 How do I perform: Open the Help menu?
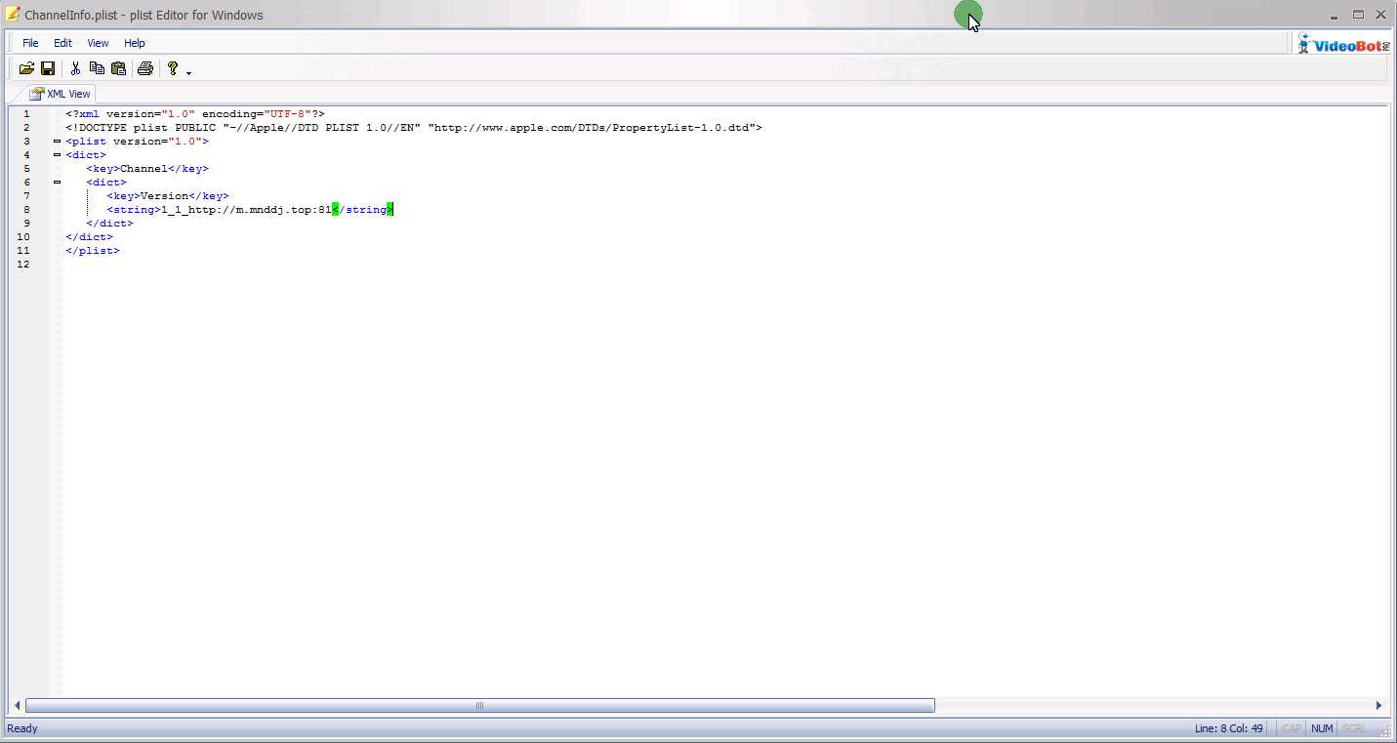point(135,43)
